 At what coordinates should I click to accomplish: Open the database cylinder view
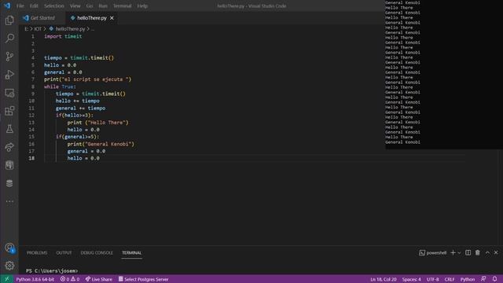pos(9,183)
